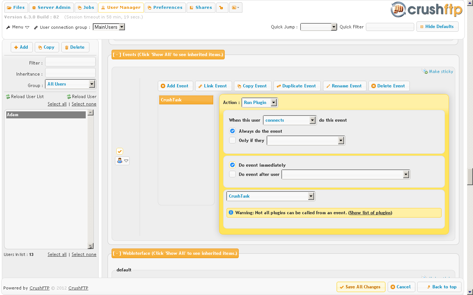Select the User Manager tab
The image size is (473, 295).
(x=121, y=7)
